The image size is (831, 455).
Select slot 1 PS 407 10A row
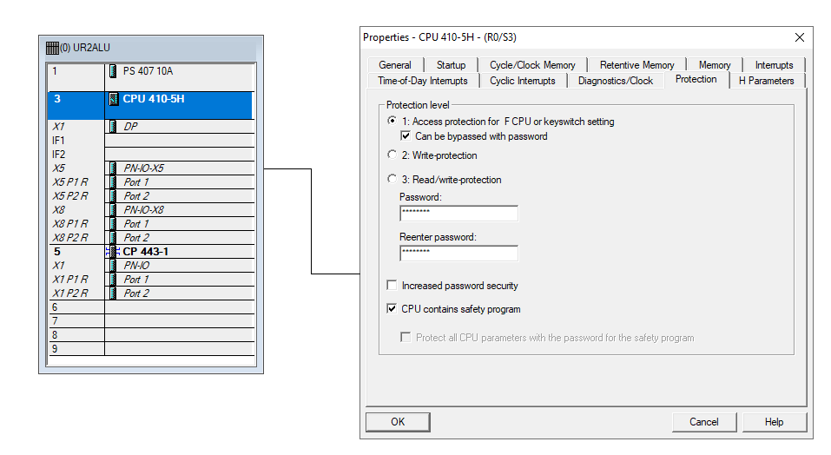pyautogui.click(x=151, y=77)
